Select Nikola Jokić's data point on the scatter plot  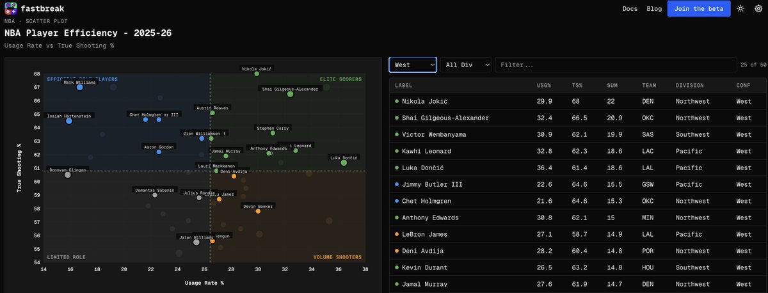(x=257, y=74)
